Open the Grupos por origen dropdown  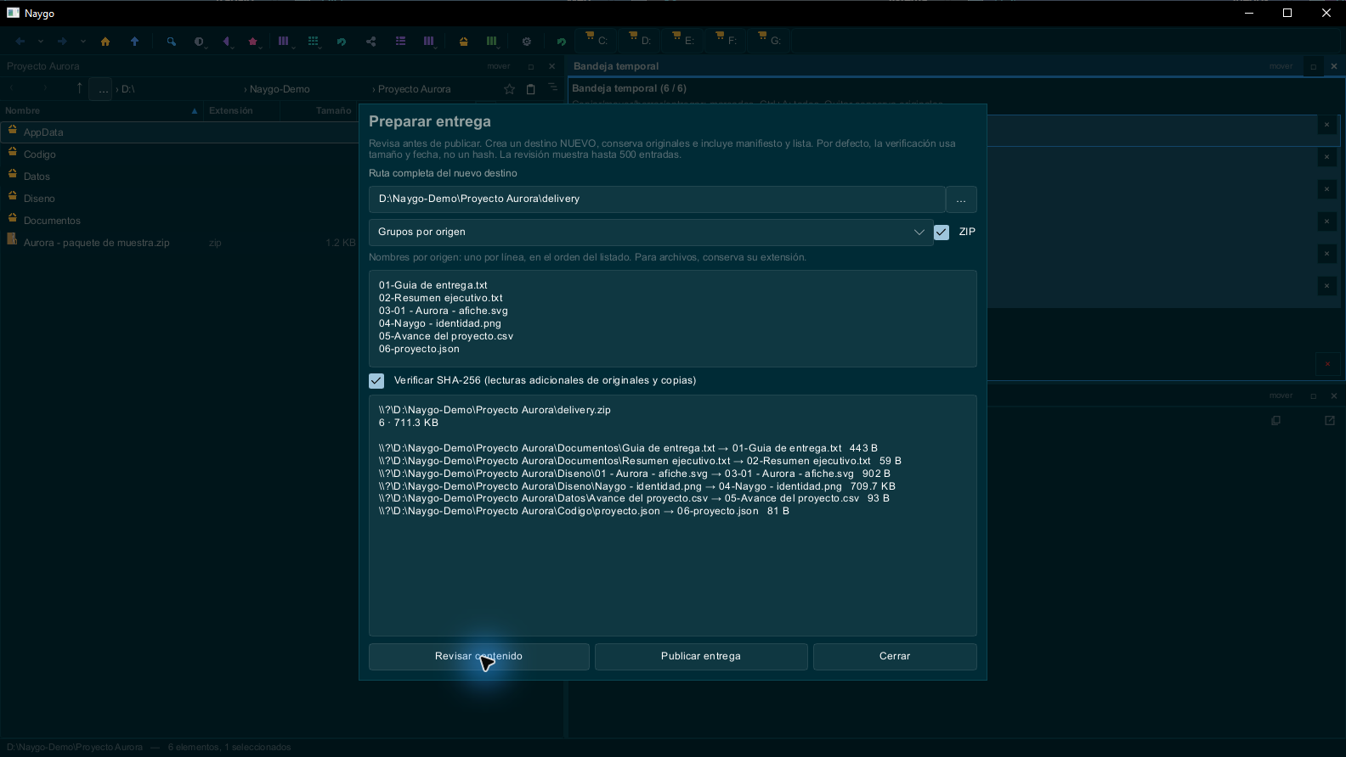[x=651, y=232]
